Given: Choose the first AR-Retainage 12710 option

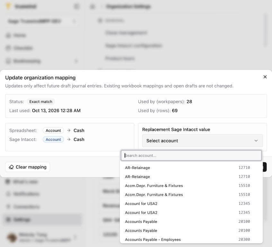Looking at the screenshot, I should [191, 168].
